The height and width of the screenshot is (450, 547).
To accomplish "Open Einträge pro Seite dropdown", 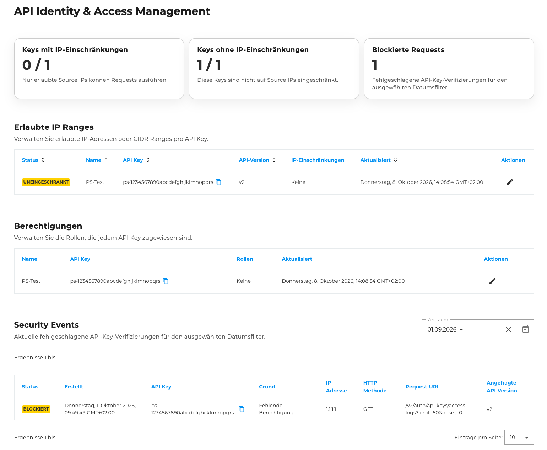I will 519,438.
